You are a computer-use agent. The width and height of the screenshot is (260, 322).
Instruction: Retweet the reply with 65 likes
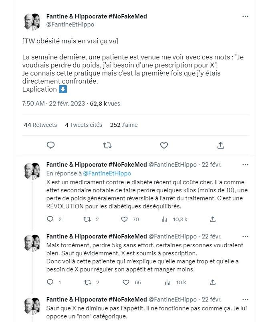pyautogui.click(x=88, y=282)
